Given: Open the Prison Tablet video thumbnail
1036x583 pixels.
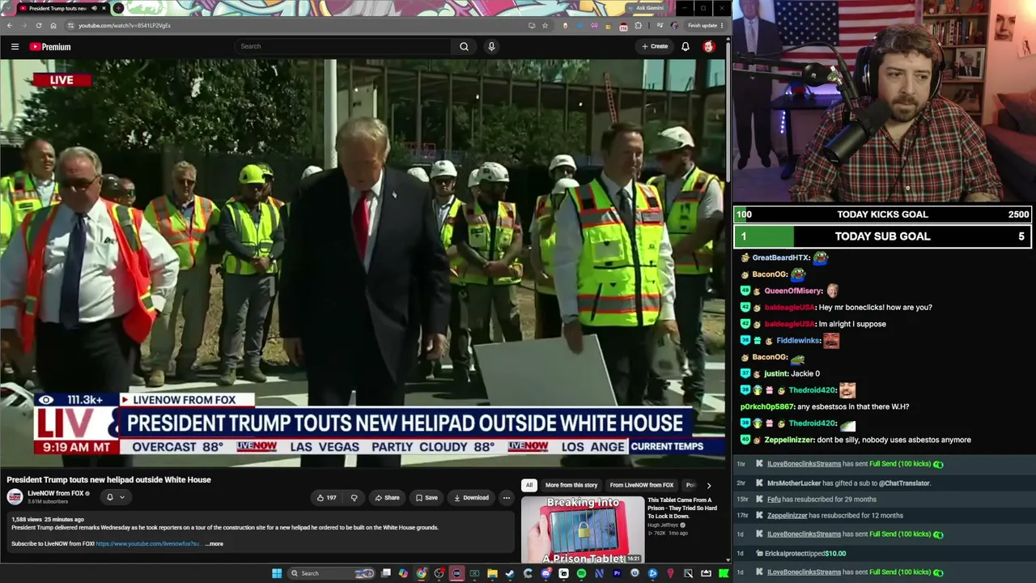Looking at the screenshot, I should [583, 530].
